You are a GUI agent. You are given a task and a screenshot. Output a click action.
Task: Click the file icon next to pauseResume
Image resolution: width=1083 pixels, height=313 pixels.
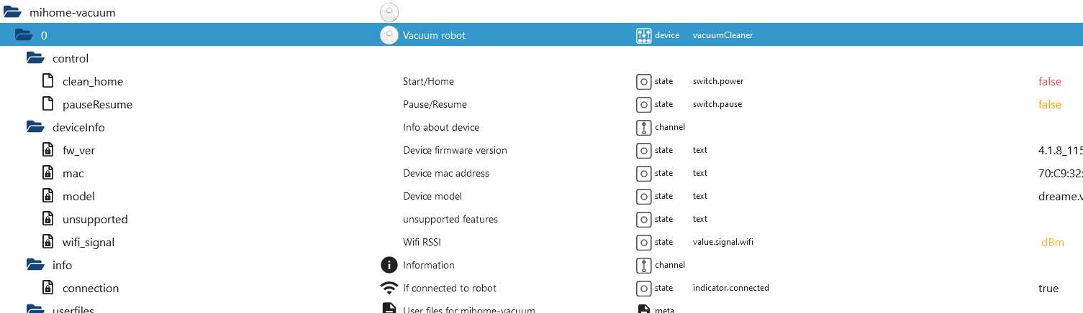point(47,104)
